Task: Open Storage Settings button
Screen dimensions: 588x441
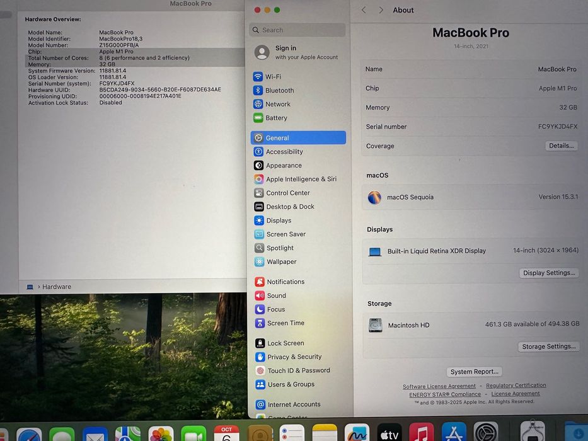Action: (549, 346)
